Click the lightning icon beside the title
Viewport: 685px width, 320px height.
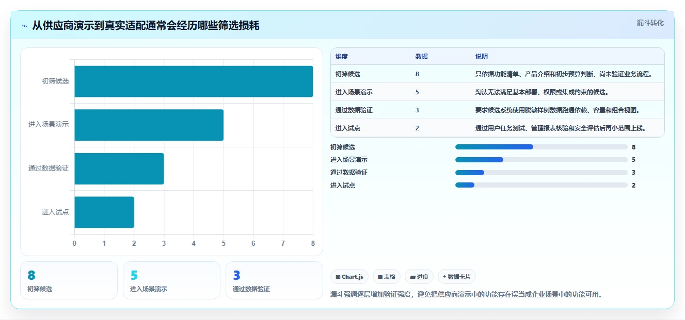click(x=24, y=26)
